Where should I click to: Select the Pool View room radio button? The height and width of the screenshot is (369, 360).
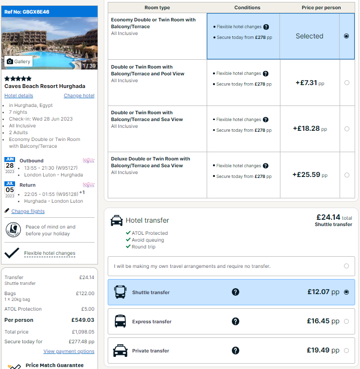tap(347, 83)
